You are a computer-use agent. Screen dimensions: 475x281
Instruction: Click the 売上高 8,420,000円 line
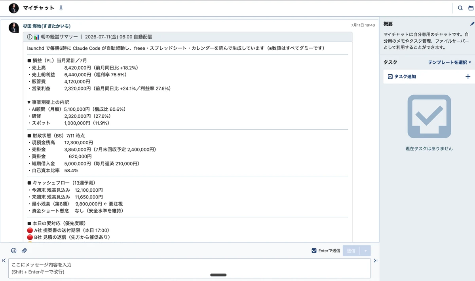(x=83, y=68)
